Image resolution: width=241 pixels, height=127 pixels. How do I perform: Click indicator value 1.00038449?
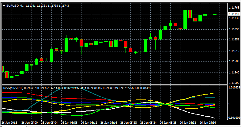point(142,88)
